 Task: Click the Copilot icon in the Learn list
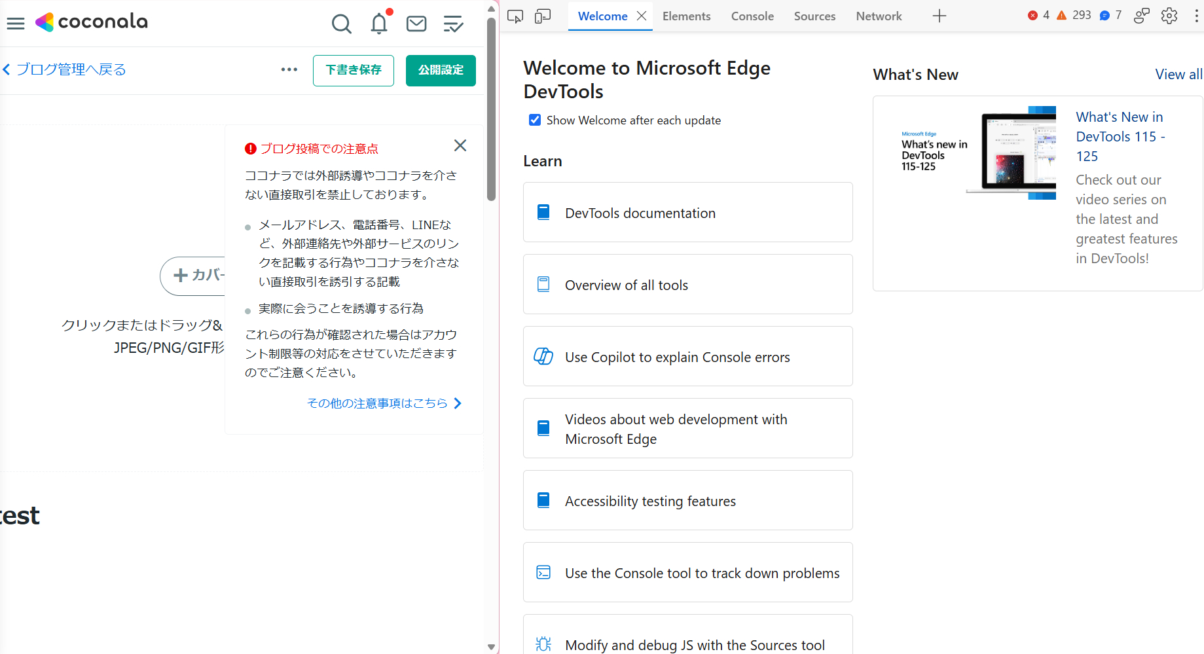(x=543, y=356)
